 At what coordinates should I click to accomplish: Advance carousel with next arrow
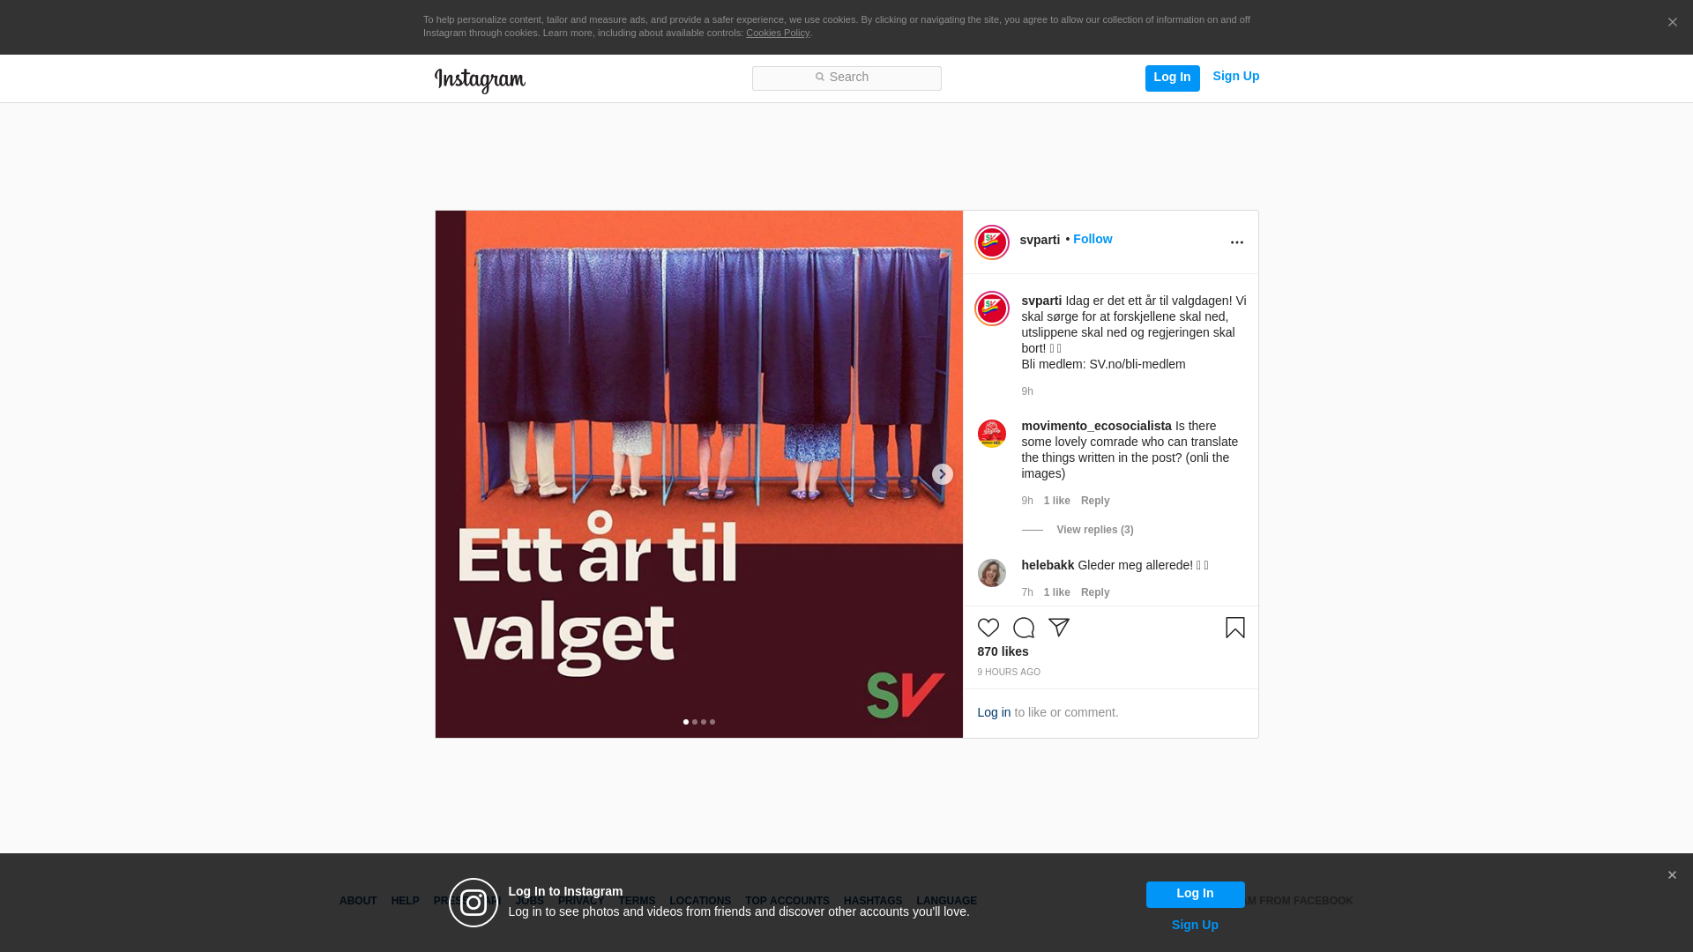942,474
